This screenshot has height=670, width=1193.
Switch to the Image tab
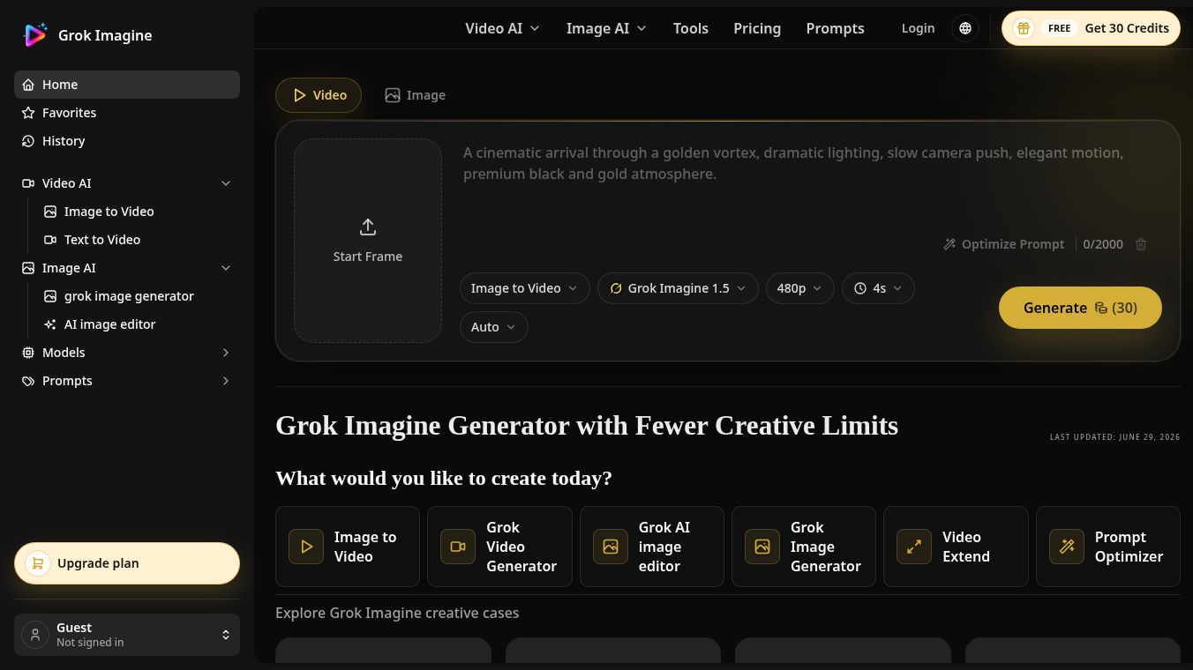click(x=415, y=95)
